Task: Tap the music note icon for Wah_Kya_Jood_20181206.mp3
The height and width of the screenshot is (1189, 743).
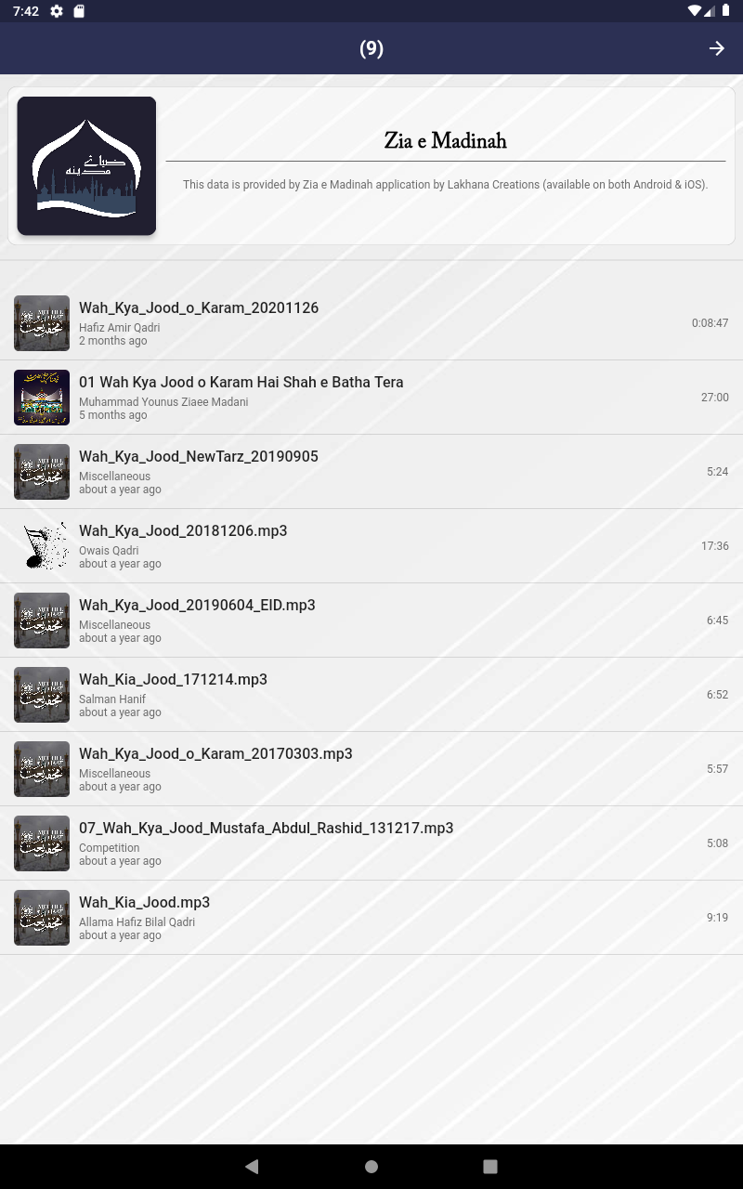Action: click(x=42, y=546)
